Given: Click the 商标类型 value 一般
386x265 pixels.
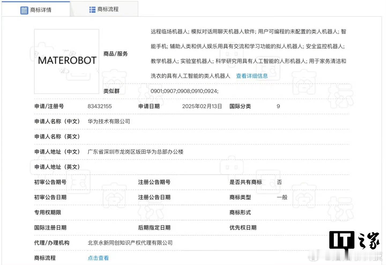Looking at the screenshot, I should 282,197.
